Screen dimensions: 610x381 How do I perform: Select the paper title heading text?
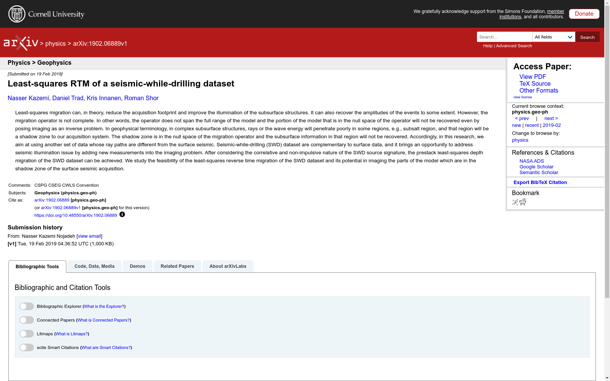point(121,83)
